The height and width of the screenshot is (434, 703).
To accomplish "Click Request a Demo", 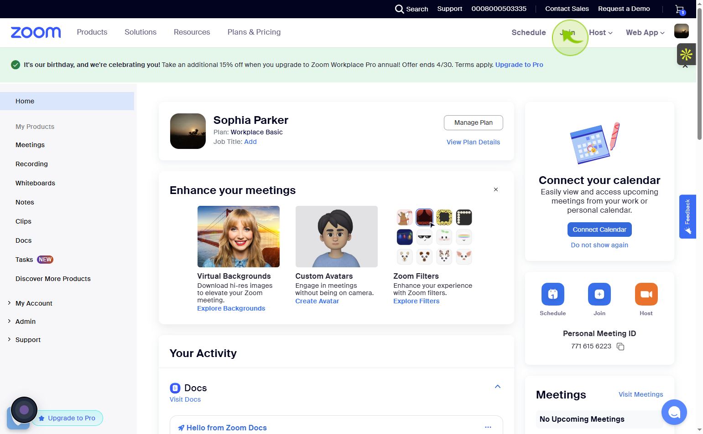I will 624,9.
